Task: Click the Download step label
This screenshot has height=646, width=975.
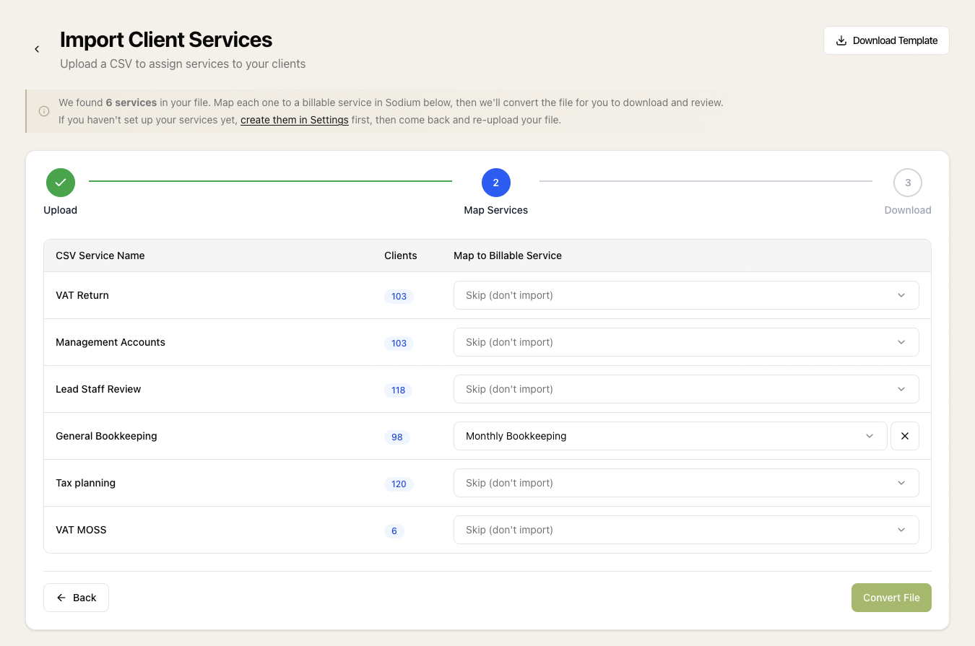Action: (908, 210)
